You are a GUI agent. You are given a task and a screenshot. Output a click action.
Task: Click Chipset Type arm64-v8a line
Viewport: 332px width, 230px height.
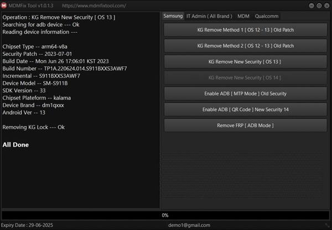[x=35, y=46]
